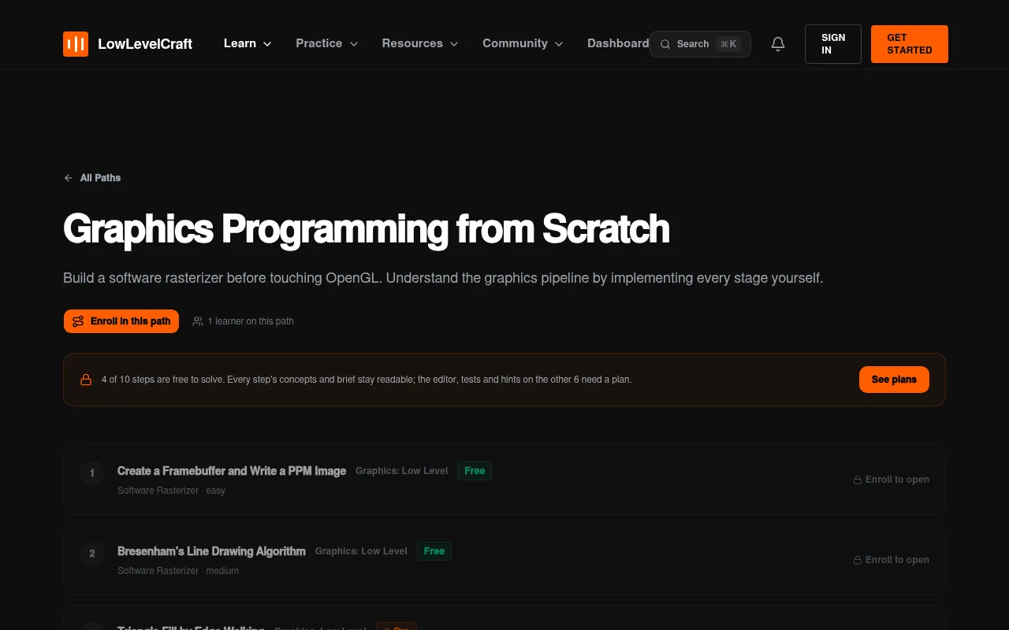Click the ⌘K shortcut badge
1009x630 pixels.
pos(728,44)
